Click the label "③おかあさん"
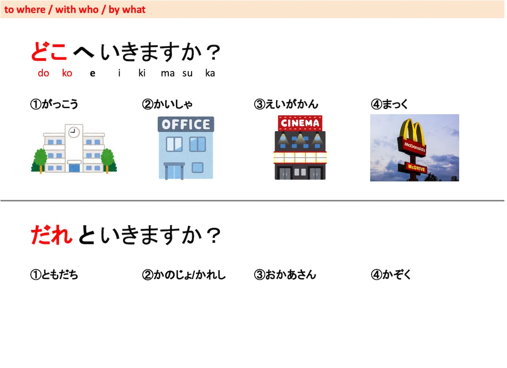Image resolution: width=507 pixels, height=368 pixels. point(285,274)
